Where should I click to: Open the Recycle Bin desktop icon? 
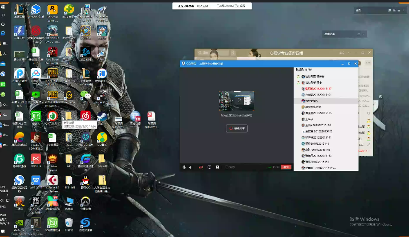[x=69, y=225]
